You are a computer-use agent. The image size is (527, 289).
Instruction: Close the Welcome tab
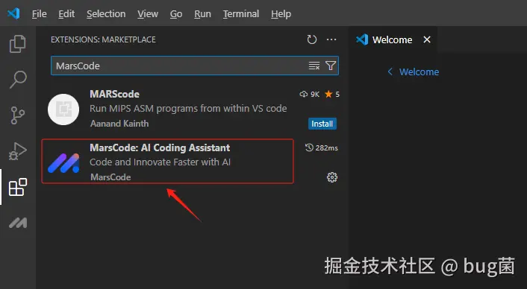pyautogui.click(x=427, y=39)
